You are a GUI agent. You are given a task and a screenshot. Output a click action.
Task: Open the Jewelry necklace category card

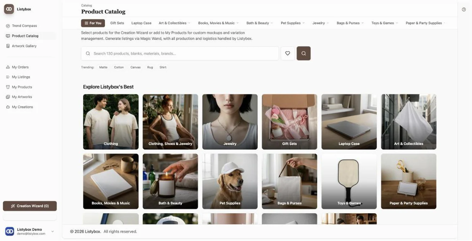pyautogui.click(x=230, y=122)
